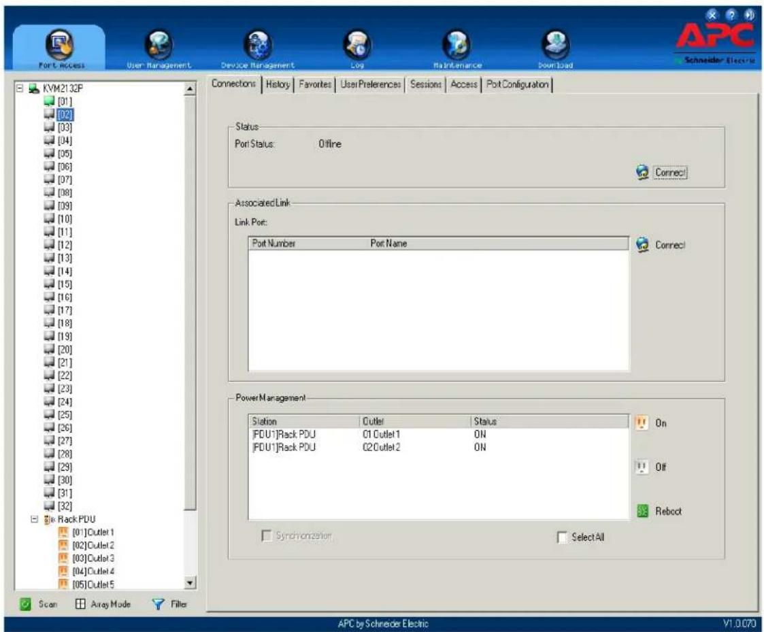Click globe icon beside Link Port Connect

[643, 245]
